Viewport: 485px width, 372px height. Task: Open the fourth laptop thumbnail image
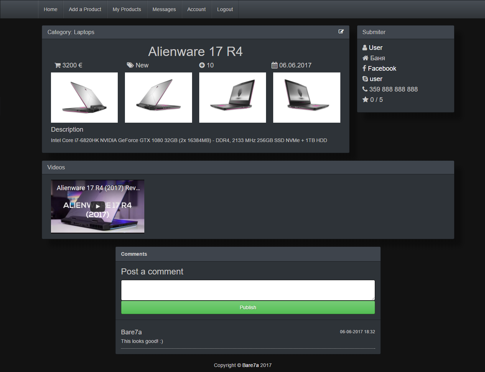(x=307, y=98)
